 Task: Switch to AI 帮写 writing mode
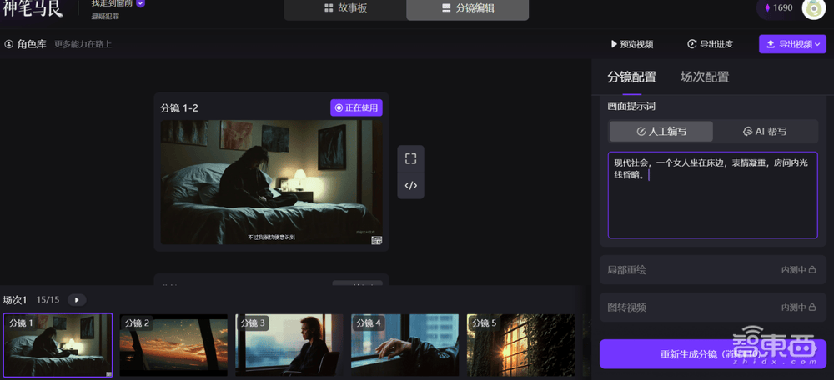[x=765, y=131]
